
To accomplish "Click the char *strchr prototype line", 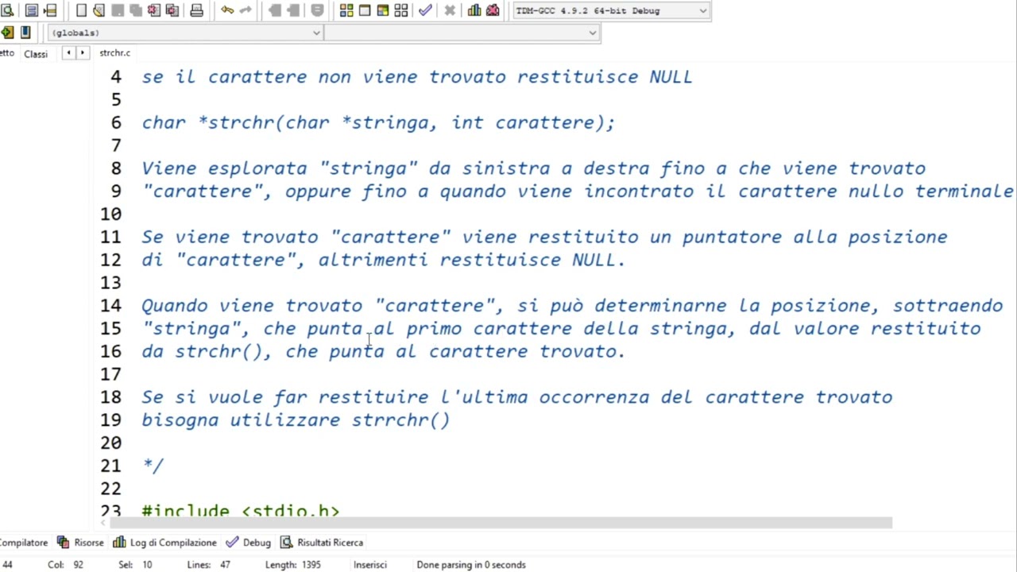I will 378,122.
